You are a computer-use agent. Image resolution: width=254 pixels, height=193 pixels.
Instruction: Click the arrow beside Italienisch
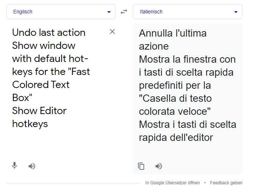tap(236, 12)
